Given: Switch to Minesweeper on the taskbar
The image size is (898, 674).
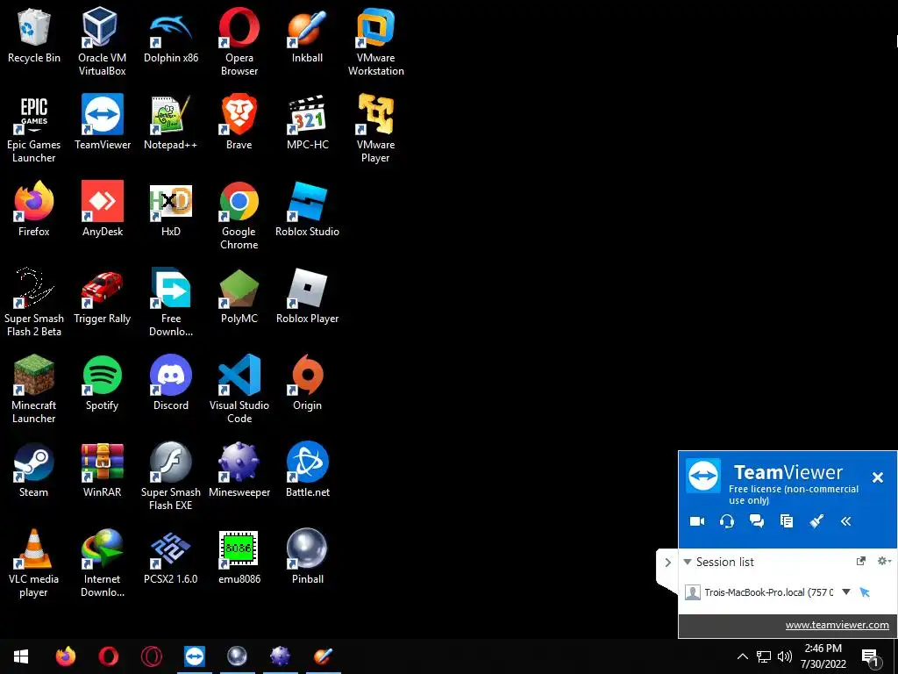Looking at the screenshot, I should [x=280, y=656].
